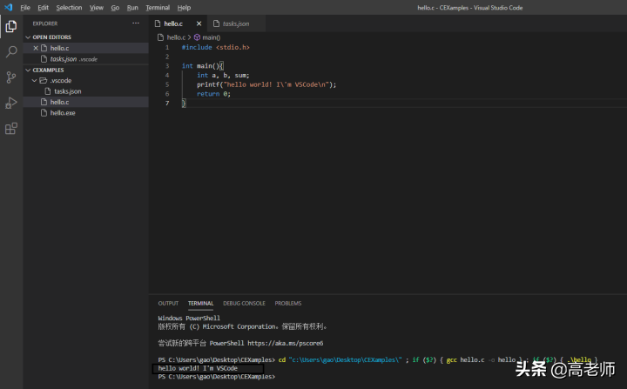Open the Go menu
Image resolution: width=627 pixels, height=389 pixels.
click(115, 8)
